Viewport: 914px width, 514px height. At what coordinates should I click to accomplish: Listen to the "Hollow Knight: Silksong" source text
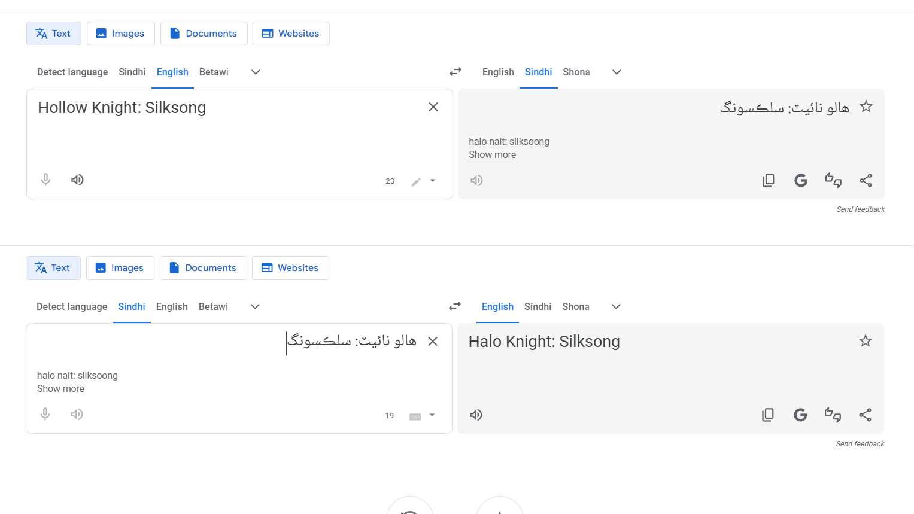coord(77,180)
